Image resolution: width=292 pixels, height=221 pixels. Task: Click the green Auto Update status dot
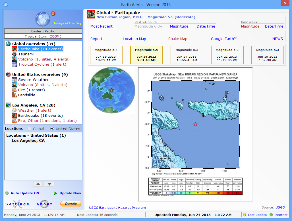tap(7, 193)
